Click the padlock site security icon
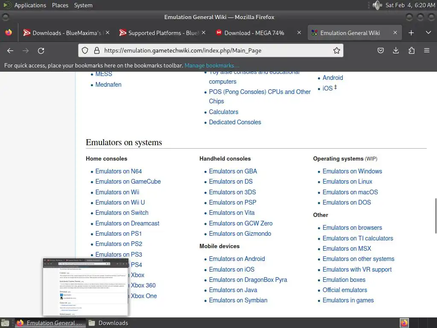Screen dimensions: 437x328 pyautogui.click(x=97, y=50)
